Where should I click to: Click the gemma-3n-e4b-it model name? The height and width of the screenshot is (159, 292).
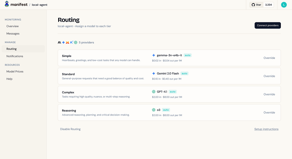tap(170, 55)
